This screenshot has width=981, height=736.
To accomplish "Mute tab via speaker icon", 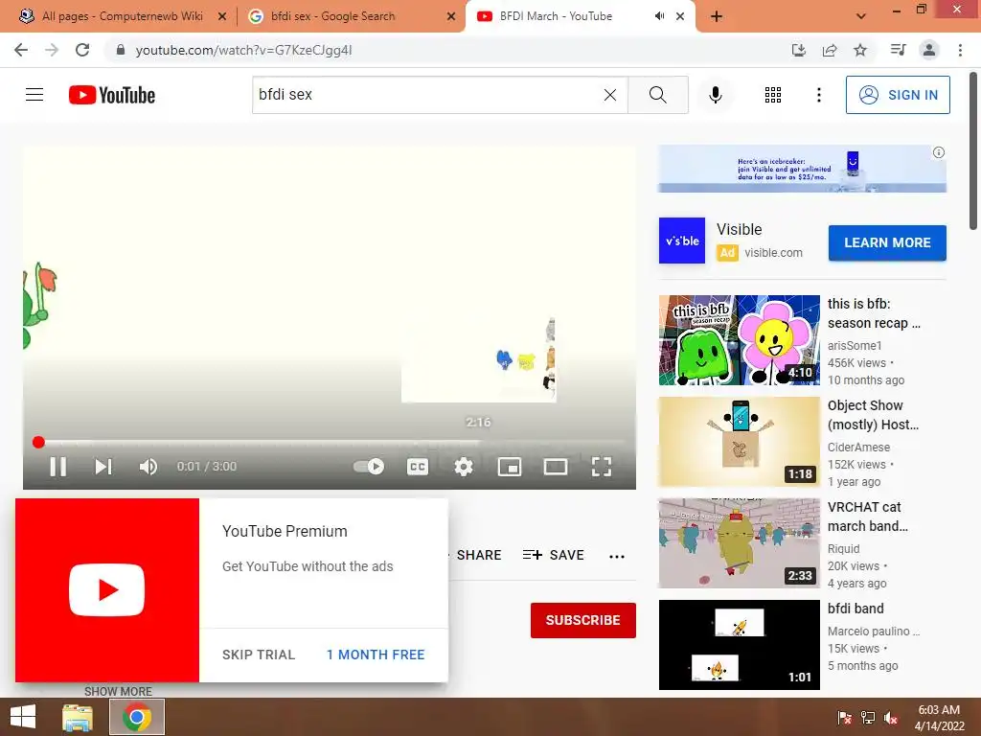I will 659,16.
